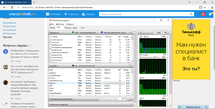The height and width of the screenshot is (109, 215).
Task: Open the user avatar "A" profile
Action: tap(203, 14)
